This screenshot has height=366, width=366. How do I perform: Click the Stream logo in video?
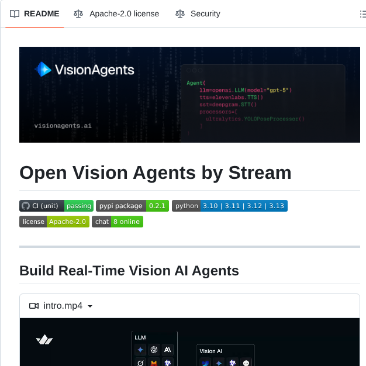(44, 340)
